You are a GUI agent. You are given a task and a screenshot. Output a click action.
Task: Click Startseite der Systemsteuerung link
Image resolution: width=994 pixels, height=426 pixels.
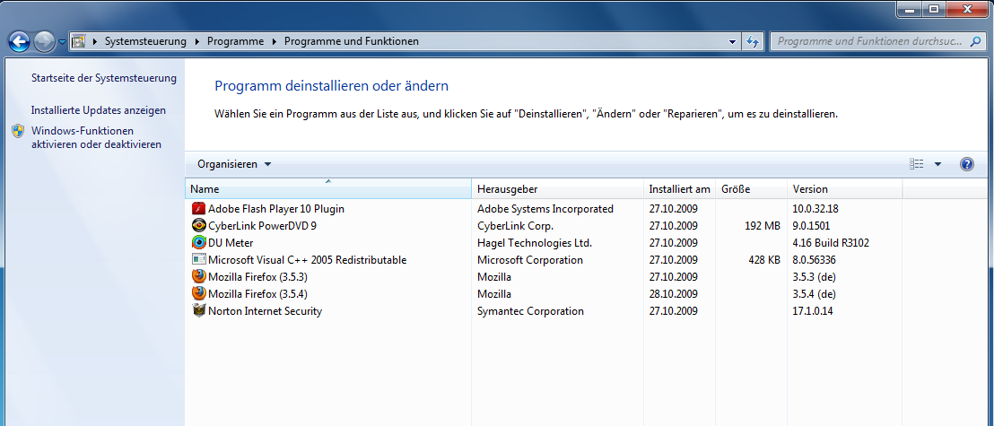point(103,78)
